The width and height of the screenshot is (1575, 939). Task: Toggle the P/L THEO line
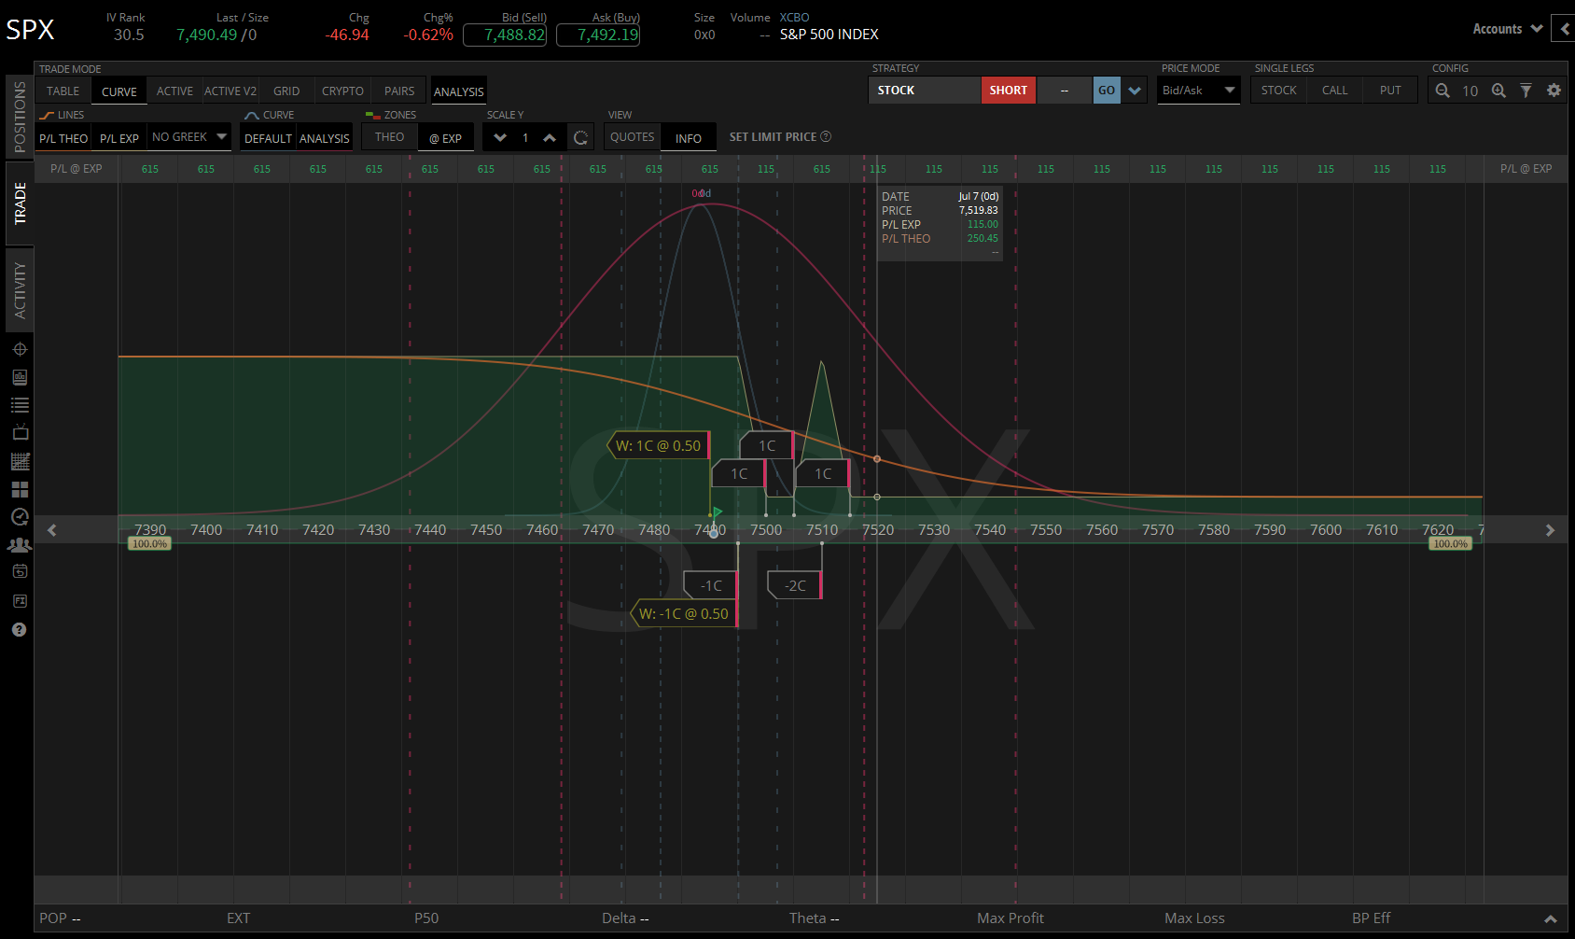pyautogui.click(x=63, y=138)
